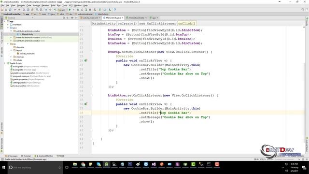
Task: Close the MainActivity.java tab
Action: [x=122, y=18]
